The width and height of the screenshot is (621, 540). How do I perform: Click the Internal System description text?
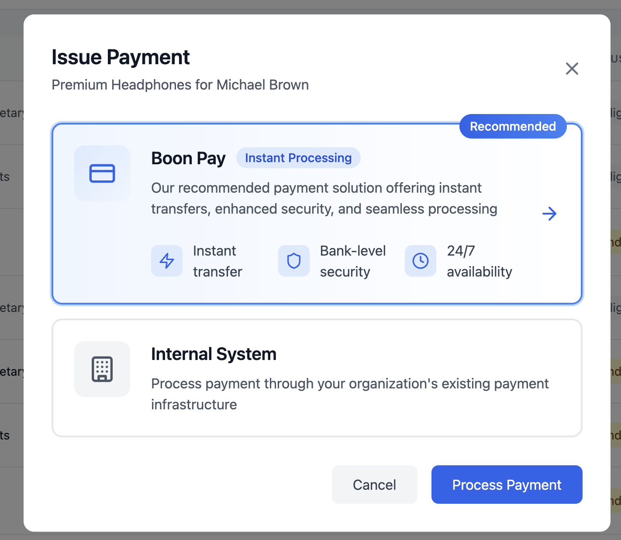(350, 394)
